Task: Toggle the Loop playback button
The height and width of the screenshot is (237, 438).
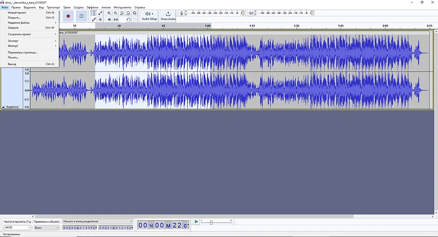Action: (82, 16)
